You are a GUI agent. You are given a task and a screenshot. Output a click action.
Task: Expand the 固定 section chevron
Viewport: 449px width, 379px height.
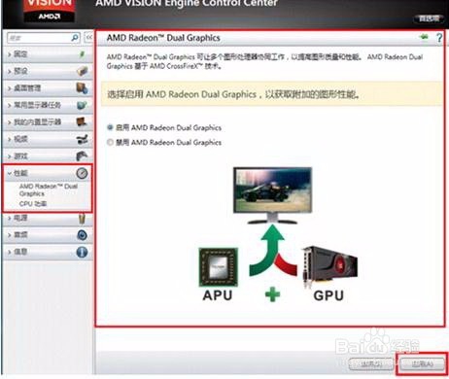(10, 54)
